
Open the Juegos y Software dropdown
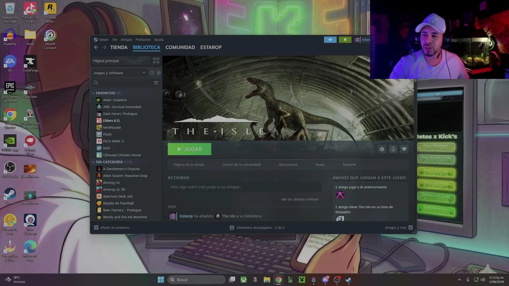click(x=119, y=73)
